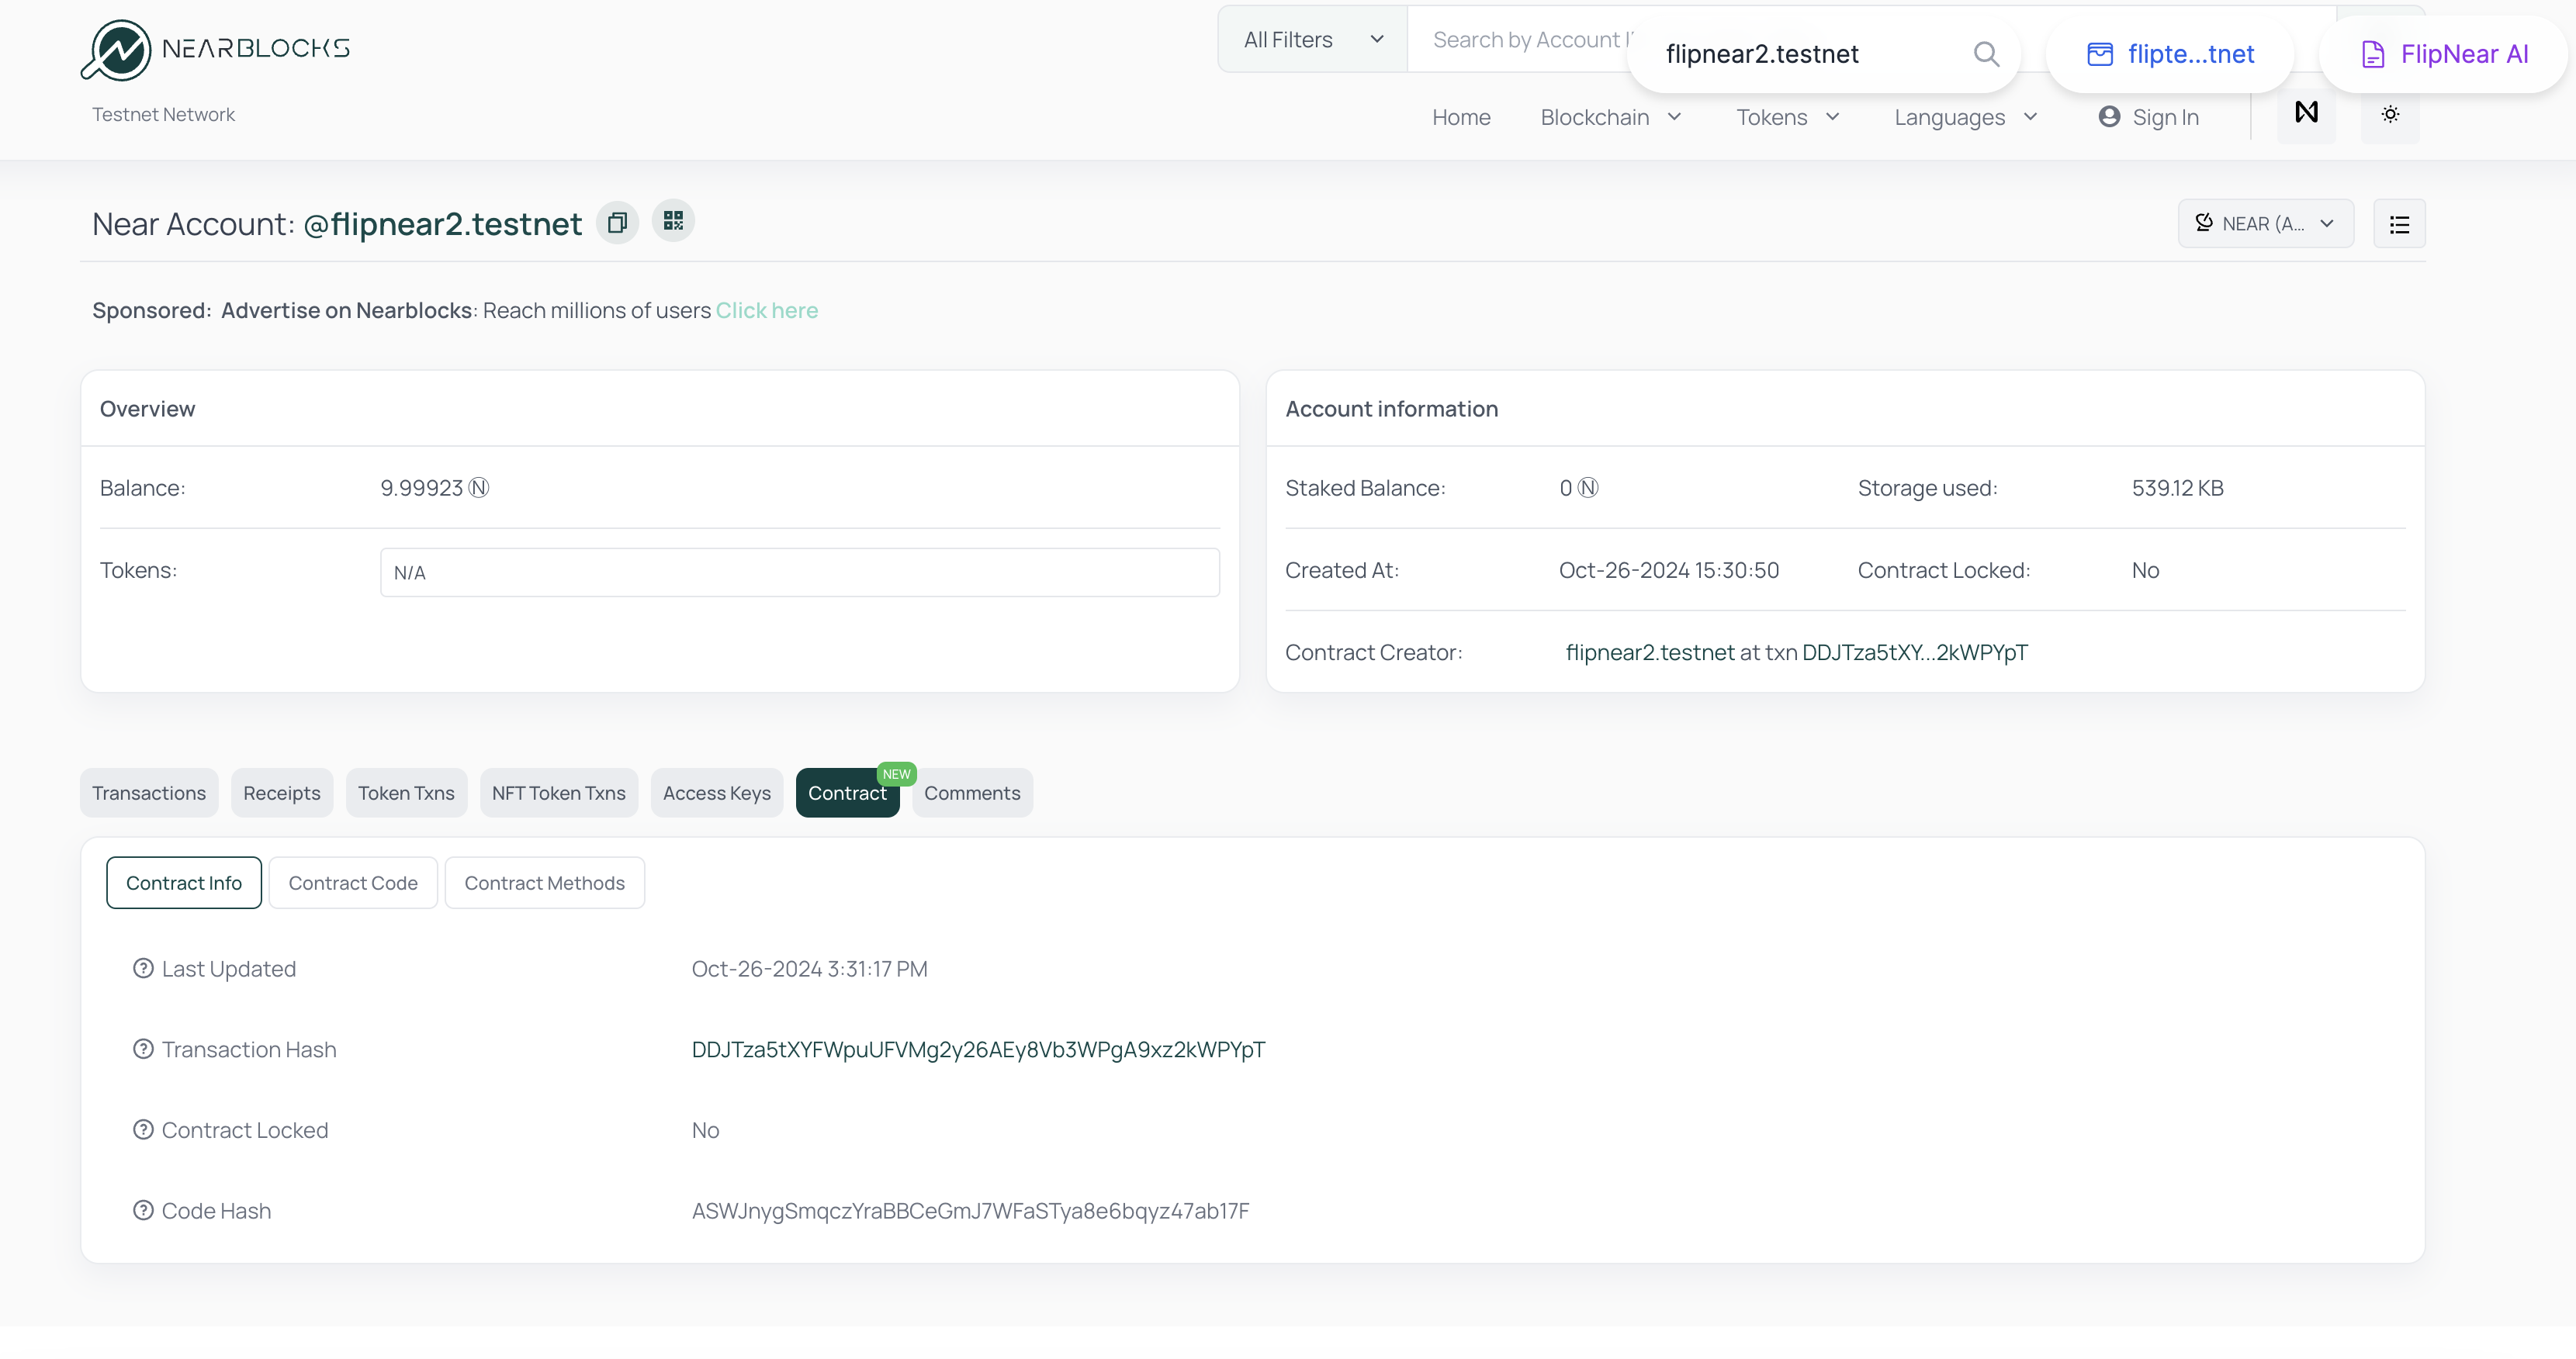Copy the account address icon
Viewport: 2576px width, 1359px height.
(617, 222)
